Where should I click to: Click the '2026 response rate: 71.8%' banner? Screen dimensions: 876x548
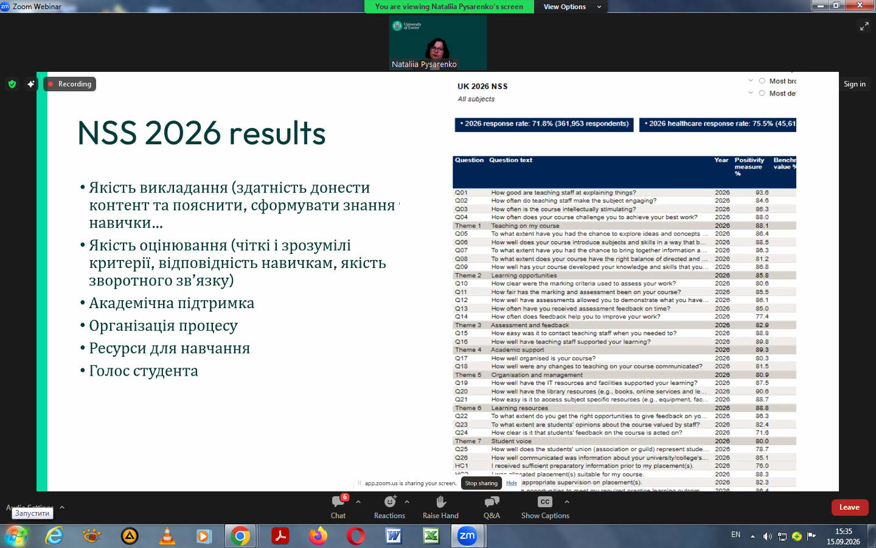544,124
